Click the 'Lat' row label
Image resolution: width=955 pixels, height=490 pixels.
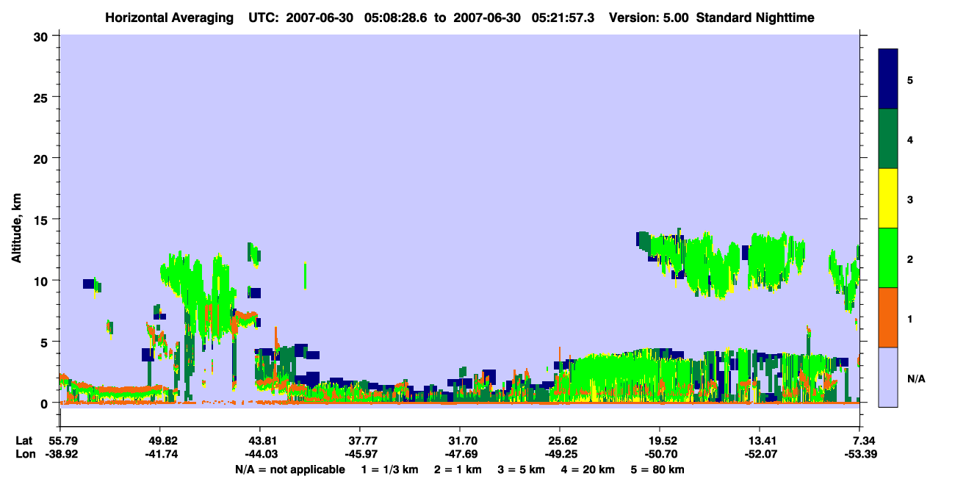24,441
